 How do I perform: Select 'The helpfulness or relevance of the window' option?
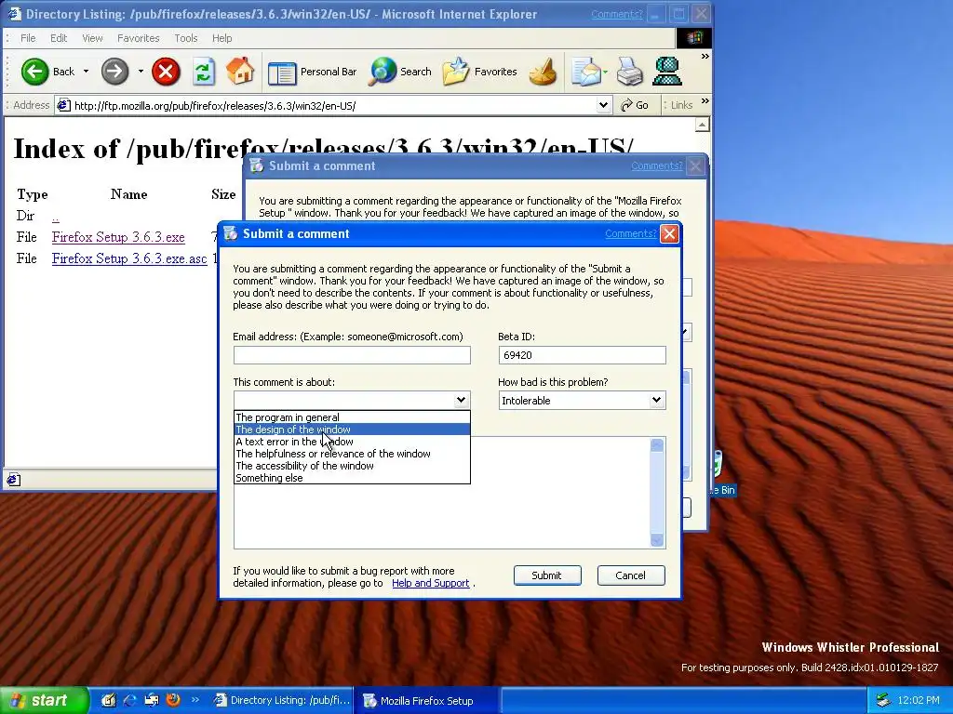click(x=352, y=454)
